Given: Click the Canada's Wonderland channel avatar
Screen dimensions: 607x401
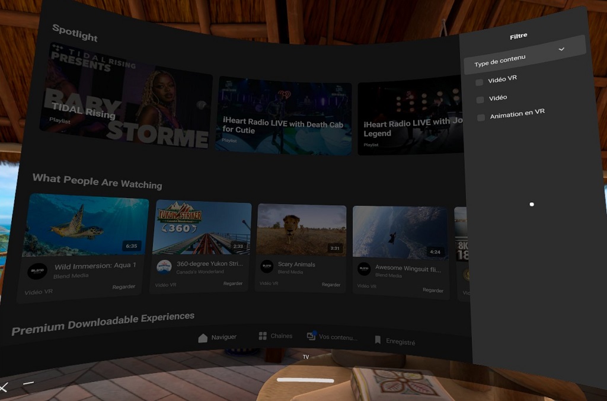Looking at the screenshot, I should [164, 267].
